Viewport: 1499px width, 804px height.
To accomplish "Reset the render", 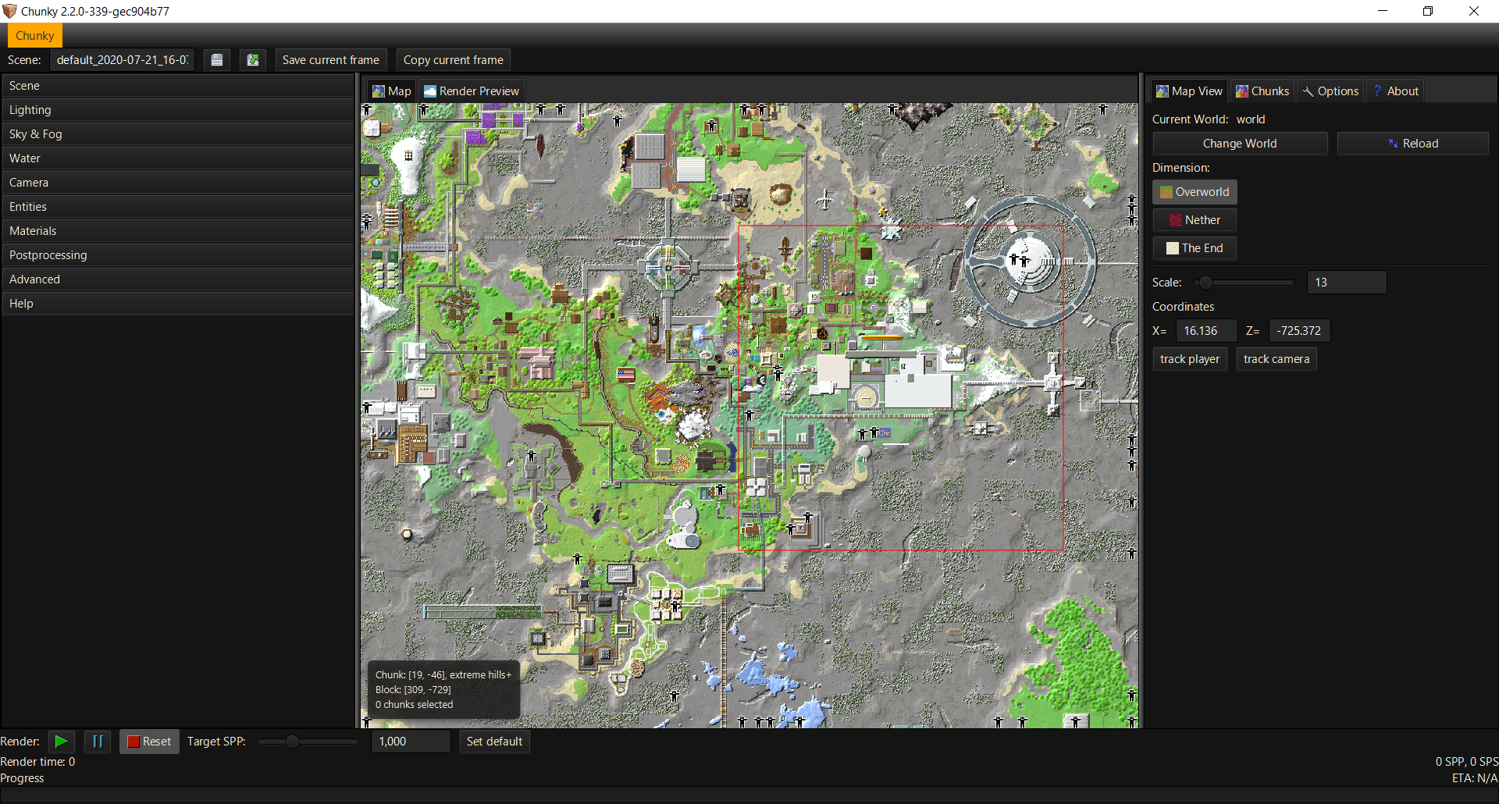I will 149,742.
